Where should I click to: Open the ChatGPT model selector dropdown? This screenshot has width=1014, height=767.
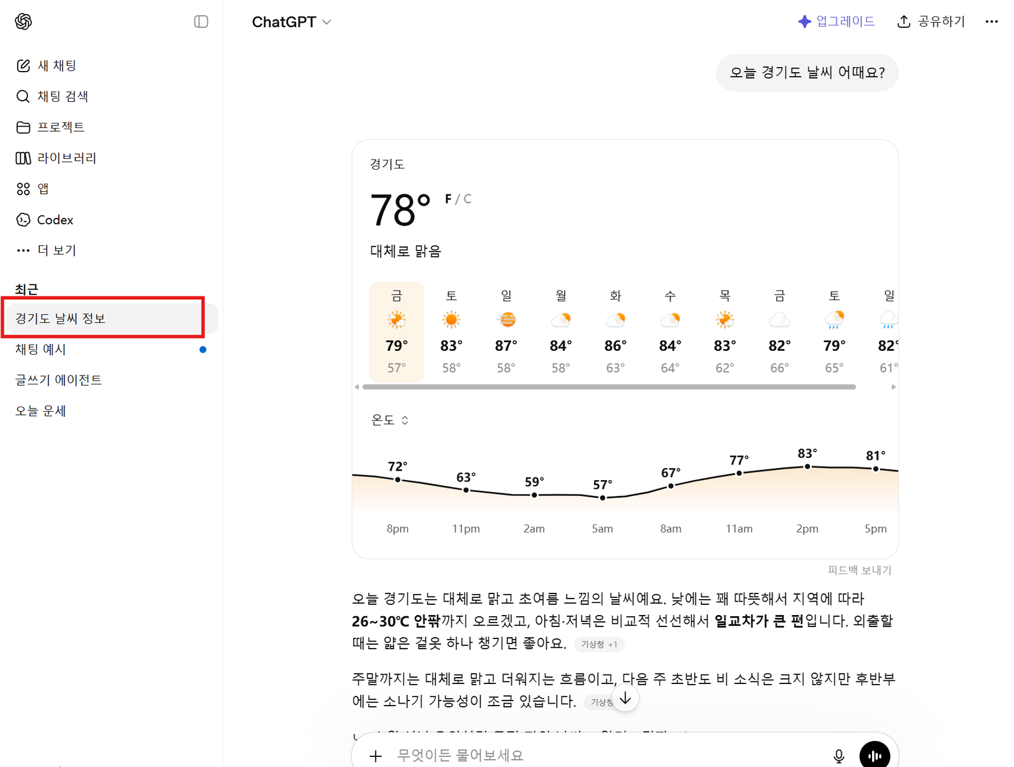click(x=292, y=22)
